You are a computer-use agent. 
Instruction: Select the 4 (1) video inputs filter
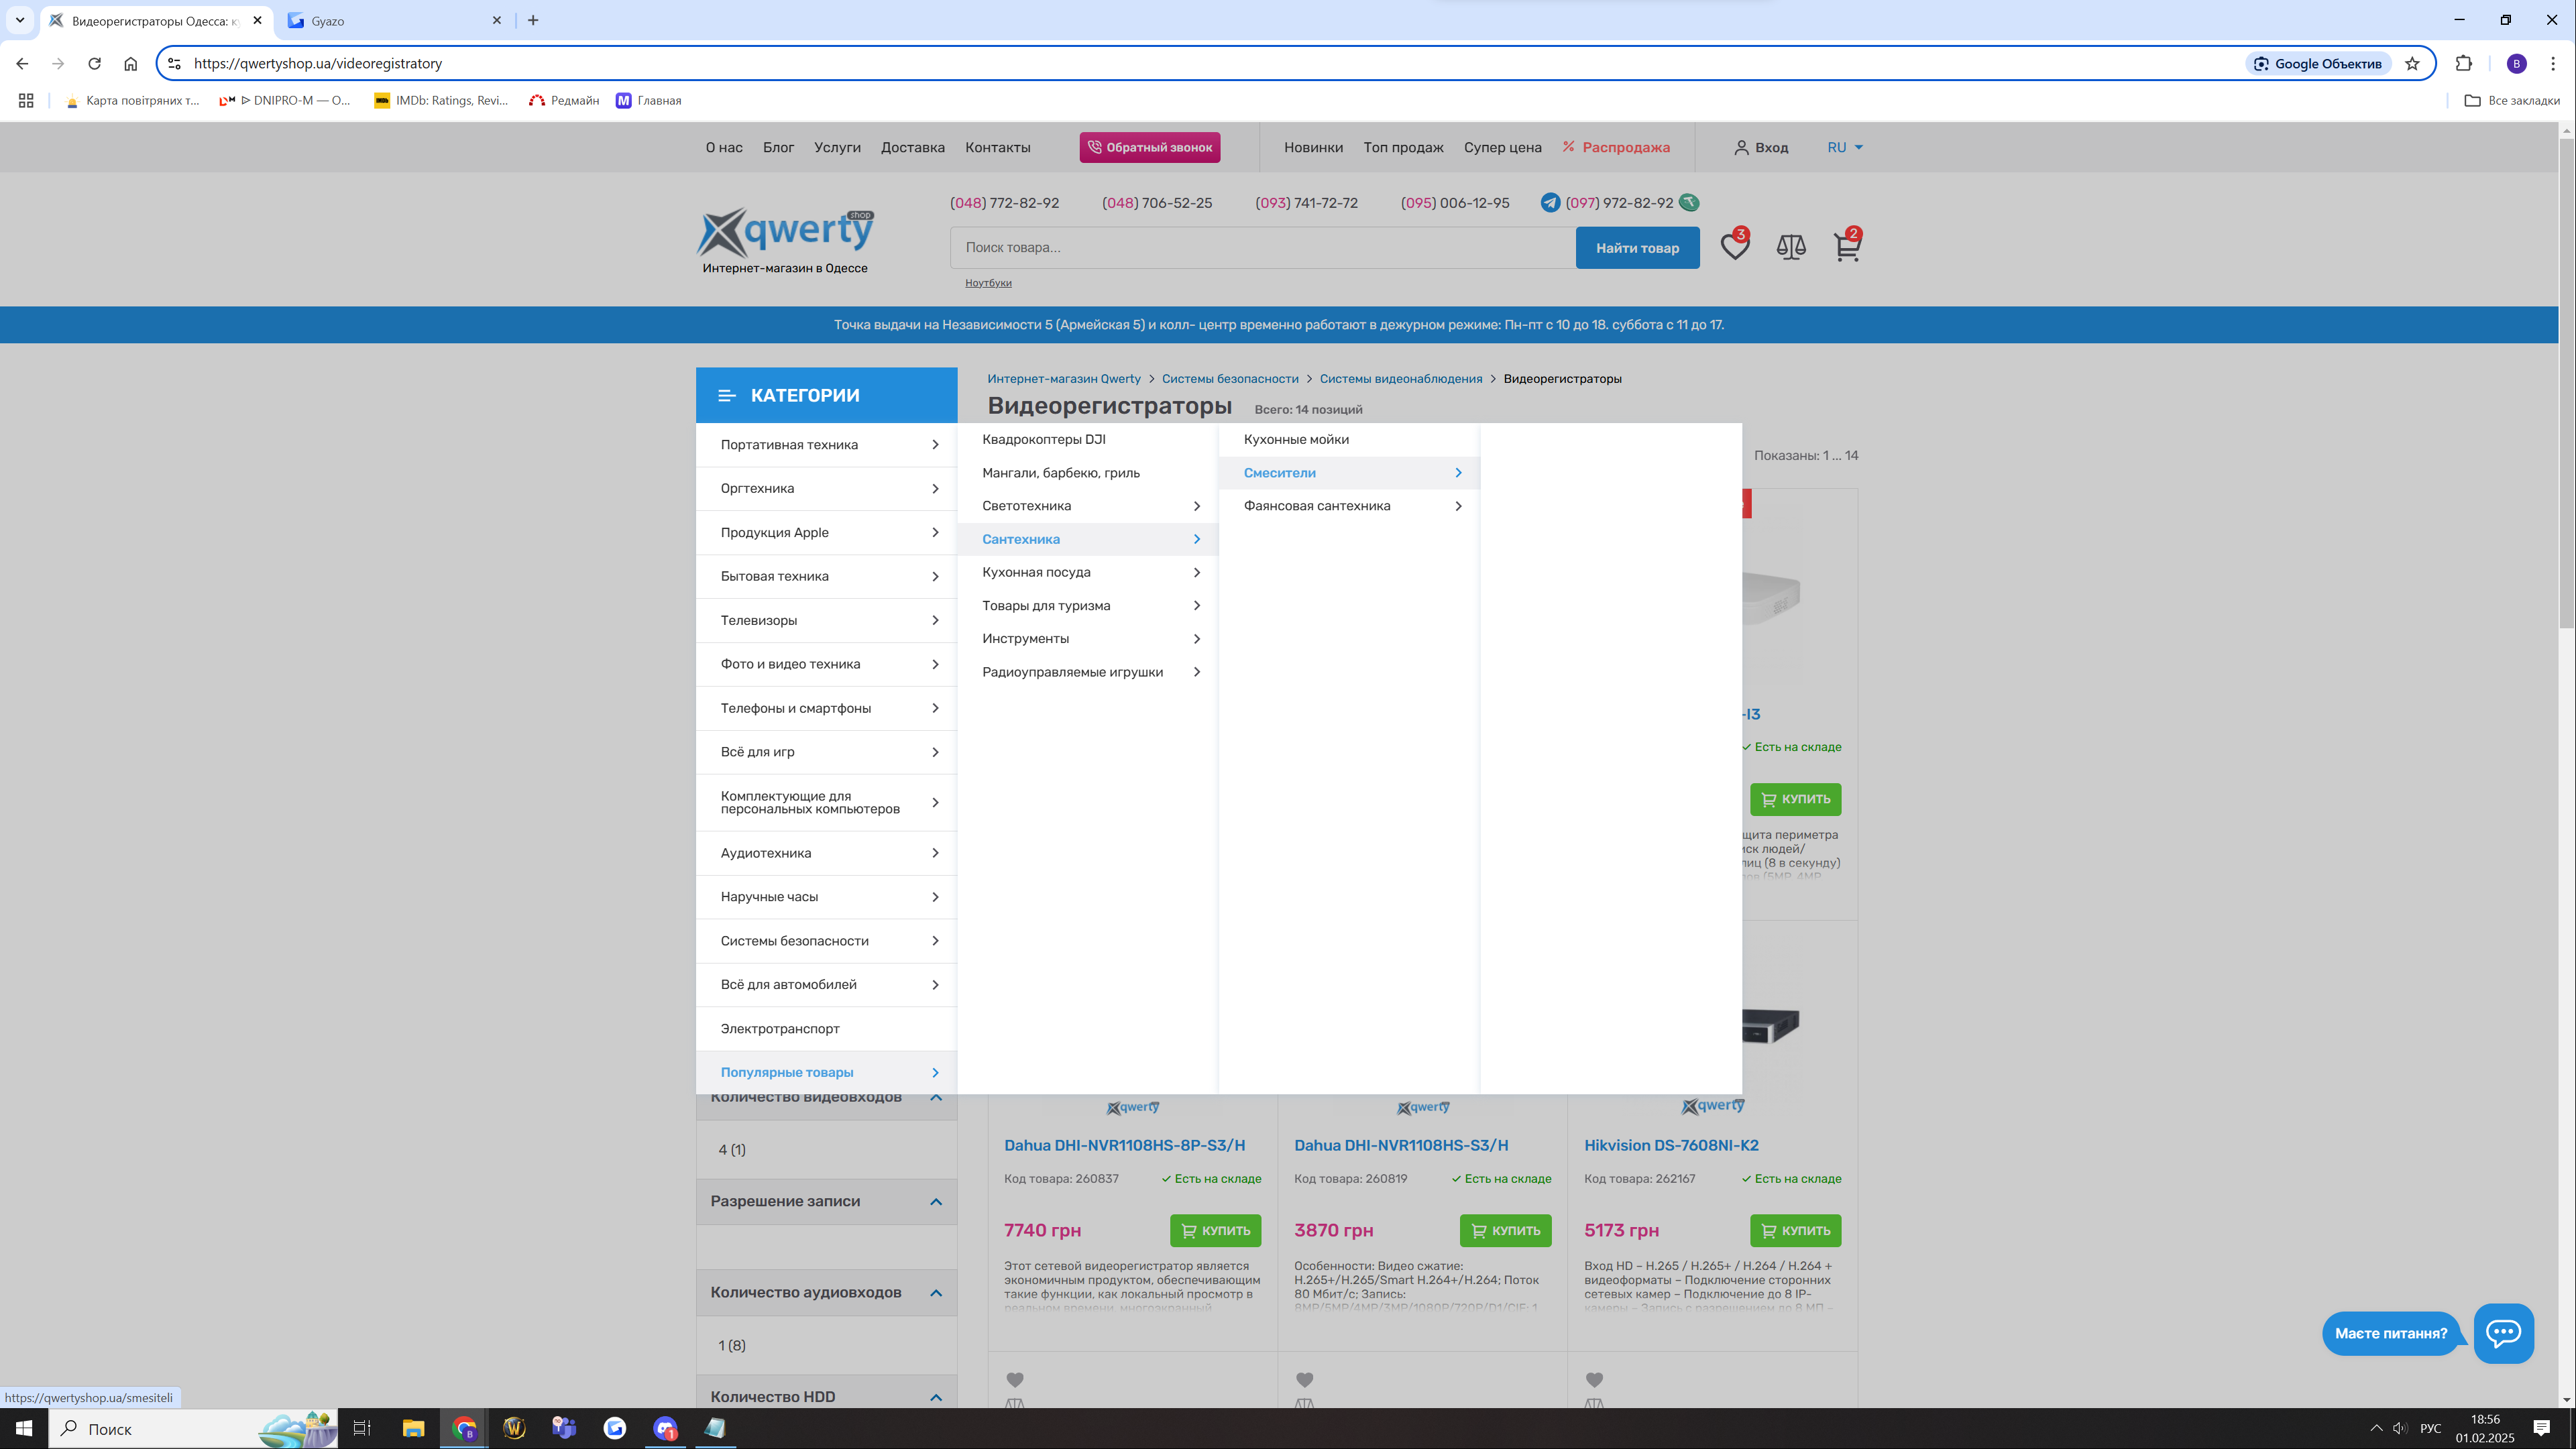point(732,1150)
